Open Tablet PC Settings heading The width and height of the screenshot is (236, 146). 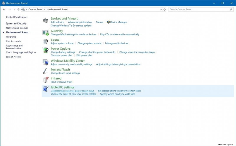[63, 87]
